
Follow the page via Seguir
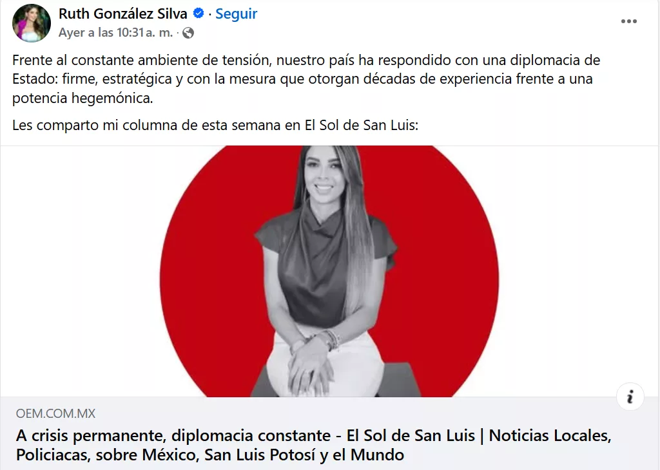tap(236, 14)
